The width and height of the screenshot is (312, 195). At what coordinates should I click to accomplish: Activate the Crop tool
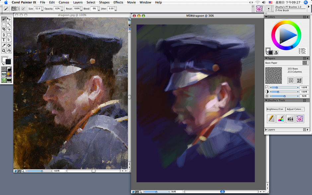coord(4,29)
